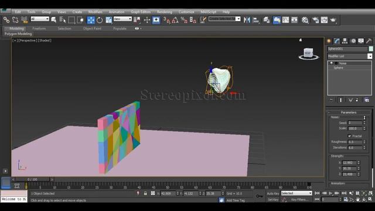Click the Select Object tool
The width and height of the screenshot is (375, 211).
(54, 20)
